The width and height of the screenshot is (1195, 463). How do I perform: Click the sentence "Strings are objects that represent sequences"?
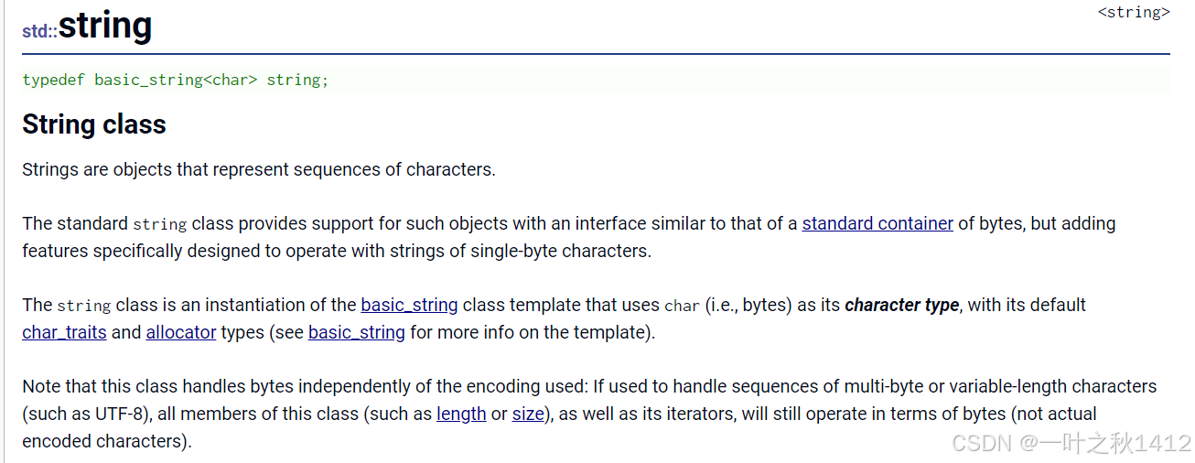coord(259,169)
